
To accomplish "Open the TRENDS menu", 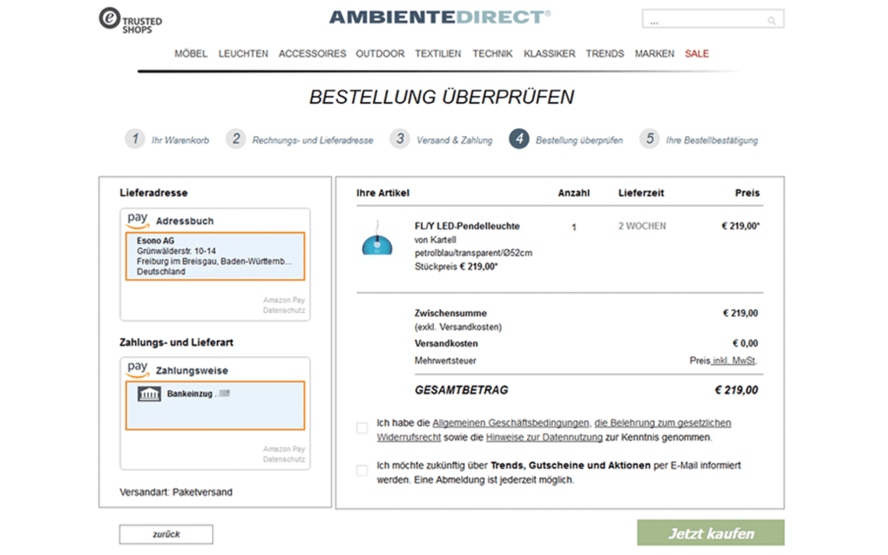I will point(604,54).
